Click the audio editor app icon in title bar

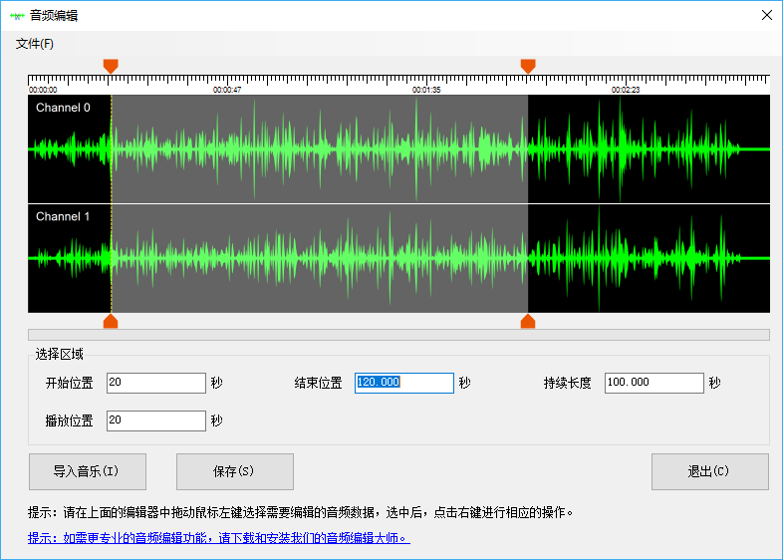coord(17,16)
